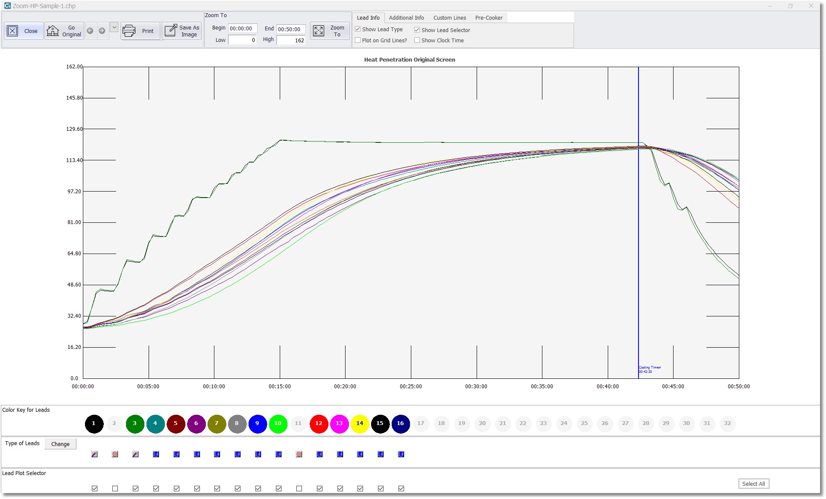
Task: Click lead 1 type icon
Action: click(94, 454)
